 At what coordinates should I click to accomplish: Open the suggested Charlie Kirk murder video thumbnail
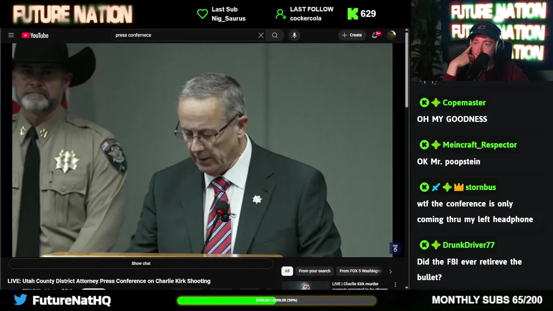(305, 286)
